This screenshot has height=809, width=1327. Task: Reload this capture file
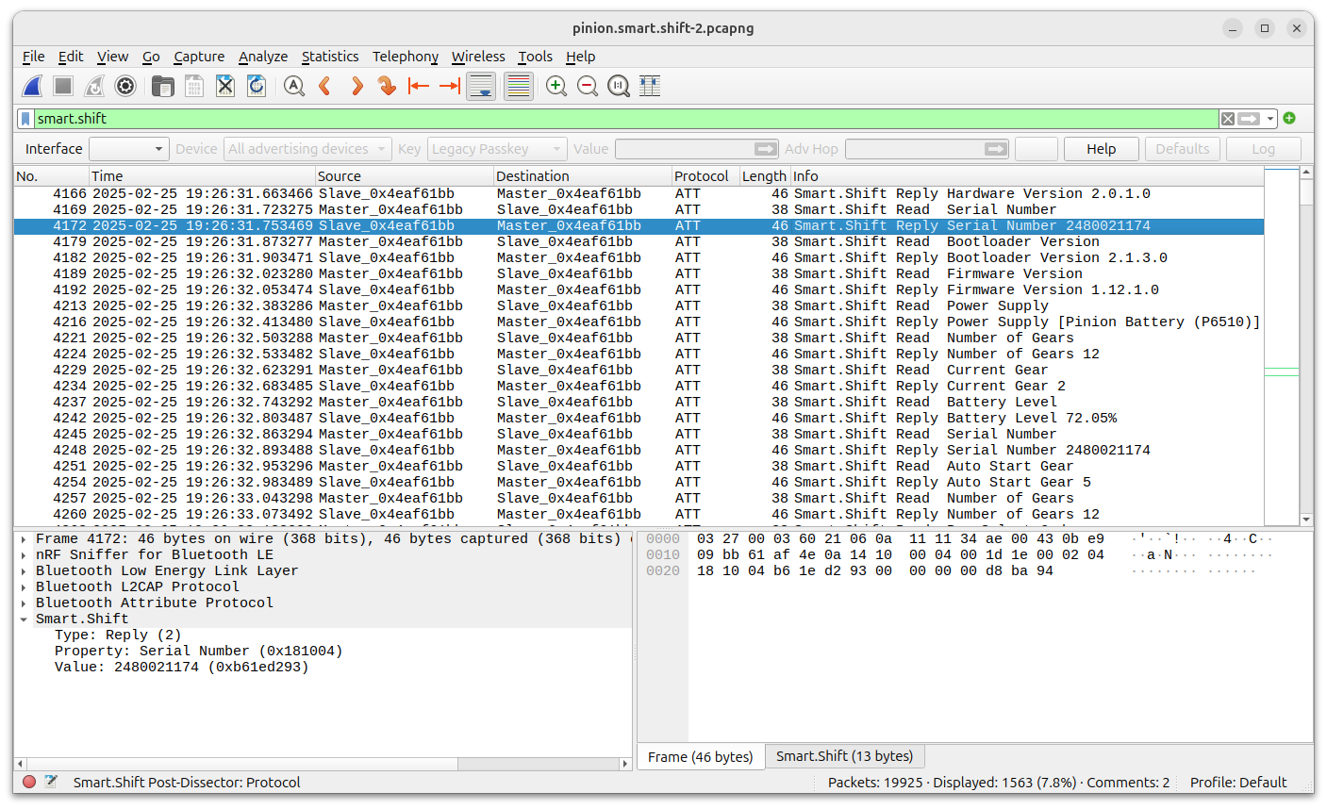pos(256,87)
